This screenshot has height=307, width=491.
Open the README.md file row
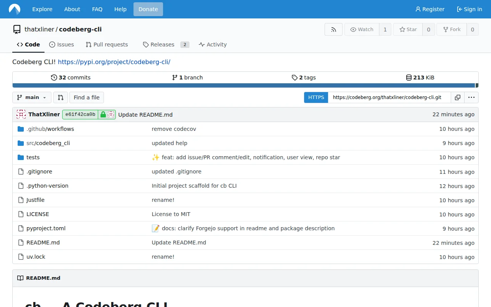coord(245,243)
